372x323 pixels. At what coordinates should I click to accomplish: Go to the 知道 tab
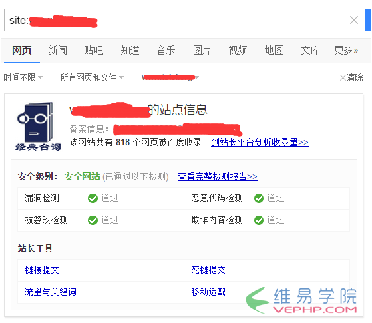[x=130, y=50]
